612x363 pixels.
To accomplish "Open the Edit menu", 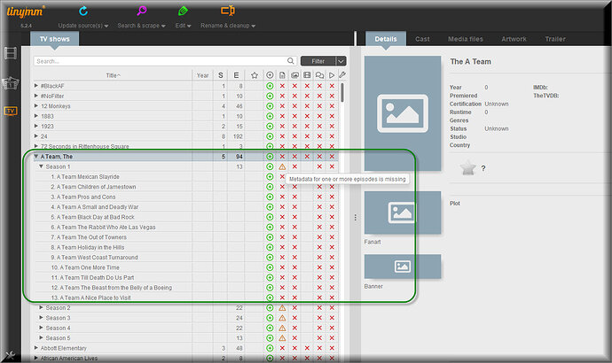I will point(183,26).
